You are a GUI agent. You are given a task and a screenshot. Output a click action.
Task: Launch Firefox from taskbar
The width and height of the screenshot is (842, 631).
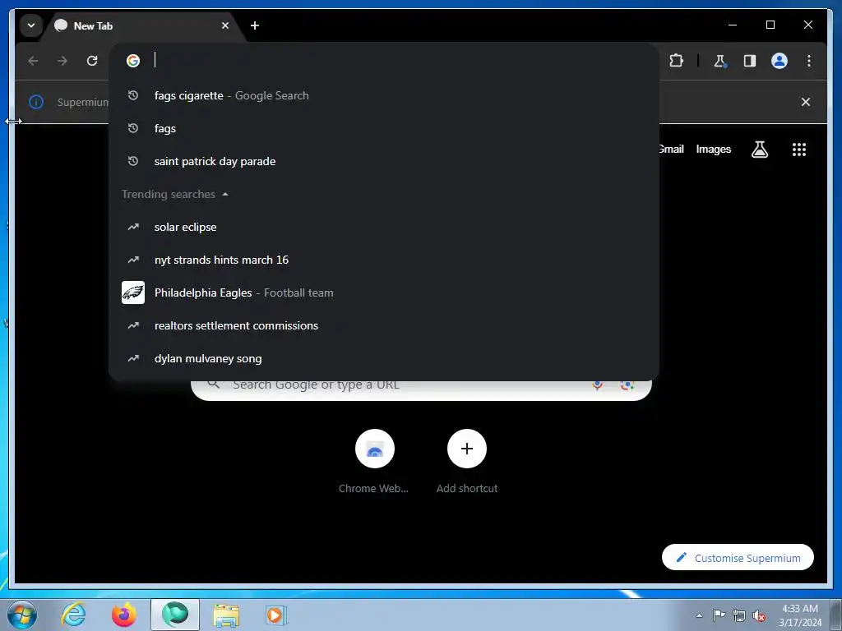pos(124,615)
